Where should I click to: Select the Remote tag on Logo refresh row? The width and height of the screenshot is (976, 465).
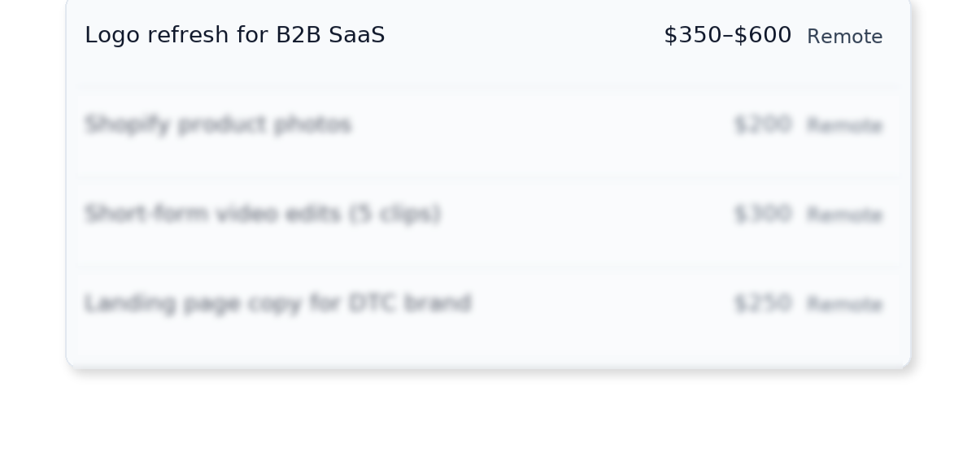pos(844,37)
